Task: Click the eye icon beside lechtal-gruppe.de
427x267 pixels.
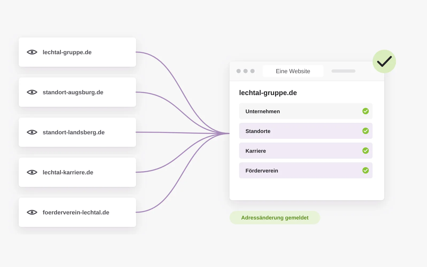Action: click(x=32, y=52)
